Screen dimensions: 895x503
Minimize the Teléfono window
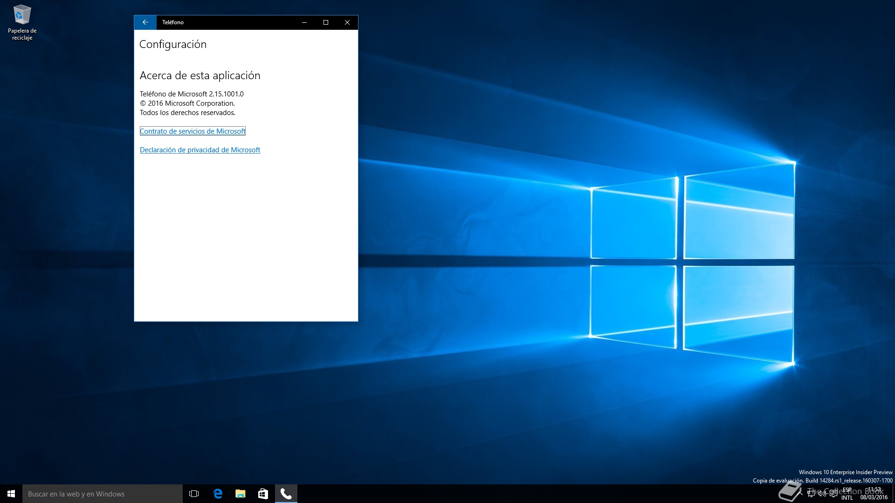[x=304, y=22]
